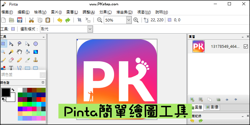Select the Text tool
The width and height of the screenshot is (250, 125).
click(x=11, y=68)
